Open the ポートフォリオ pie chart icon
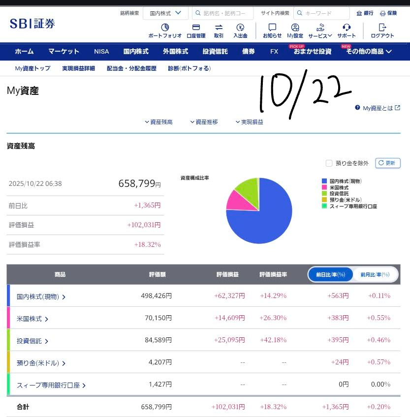 pos(165,28)
